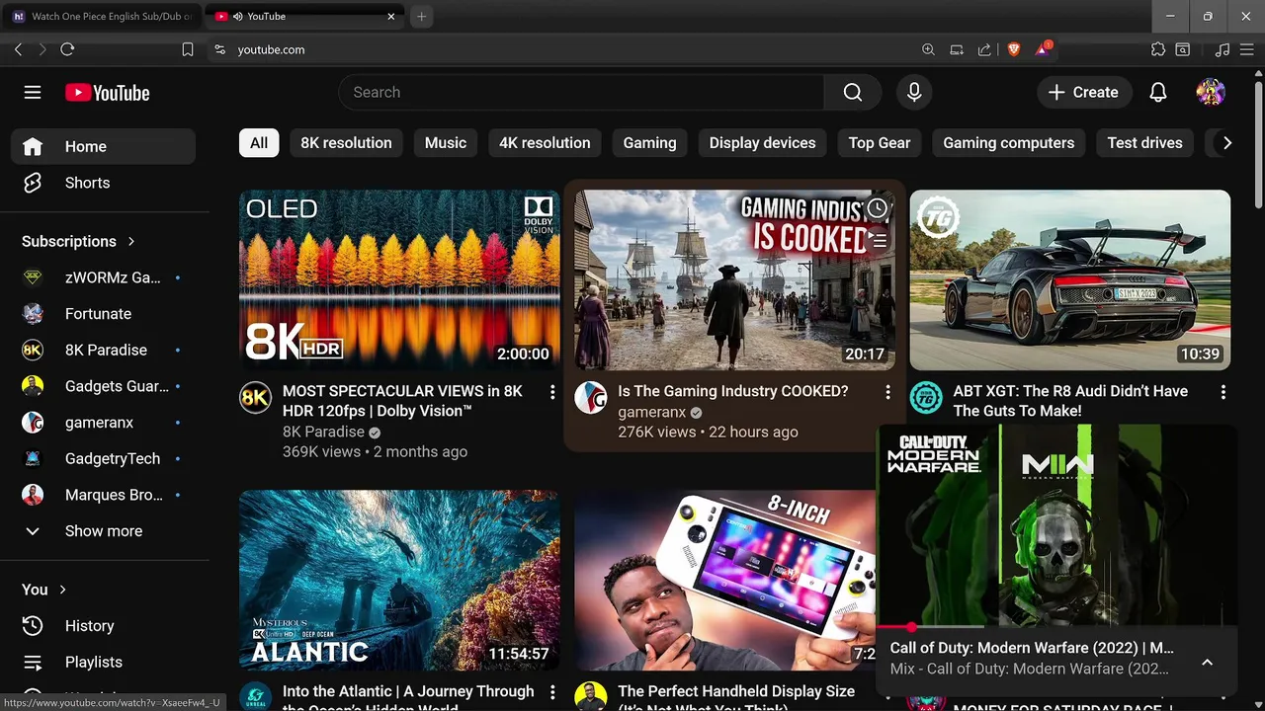Open gameranx channel avatar under video
This screenshot has width=1265, height=711.
click(x=591, y=397)
